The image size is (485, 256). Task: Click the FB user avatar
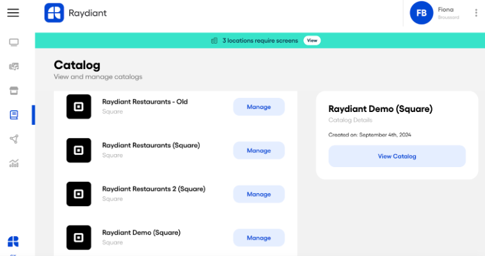click(421, 13)
